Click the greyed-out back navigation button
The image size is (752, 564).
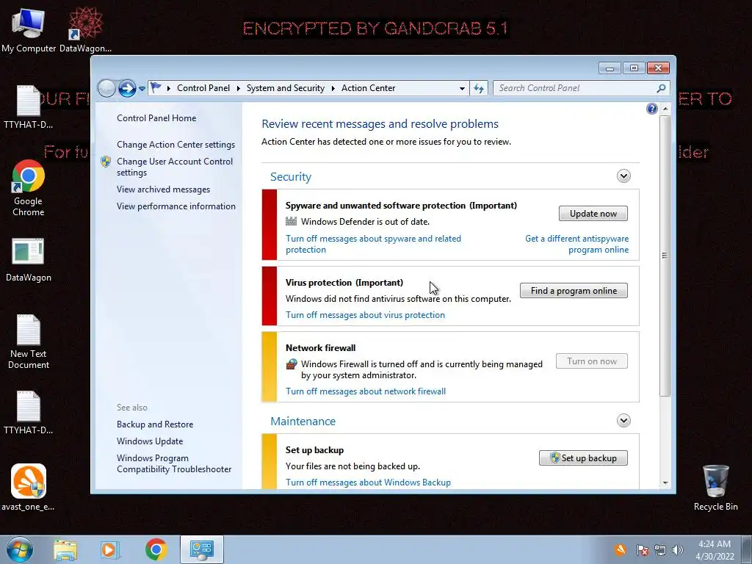(x=106, y=88)
